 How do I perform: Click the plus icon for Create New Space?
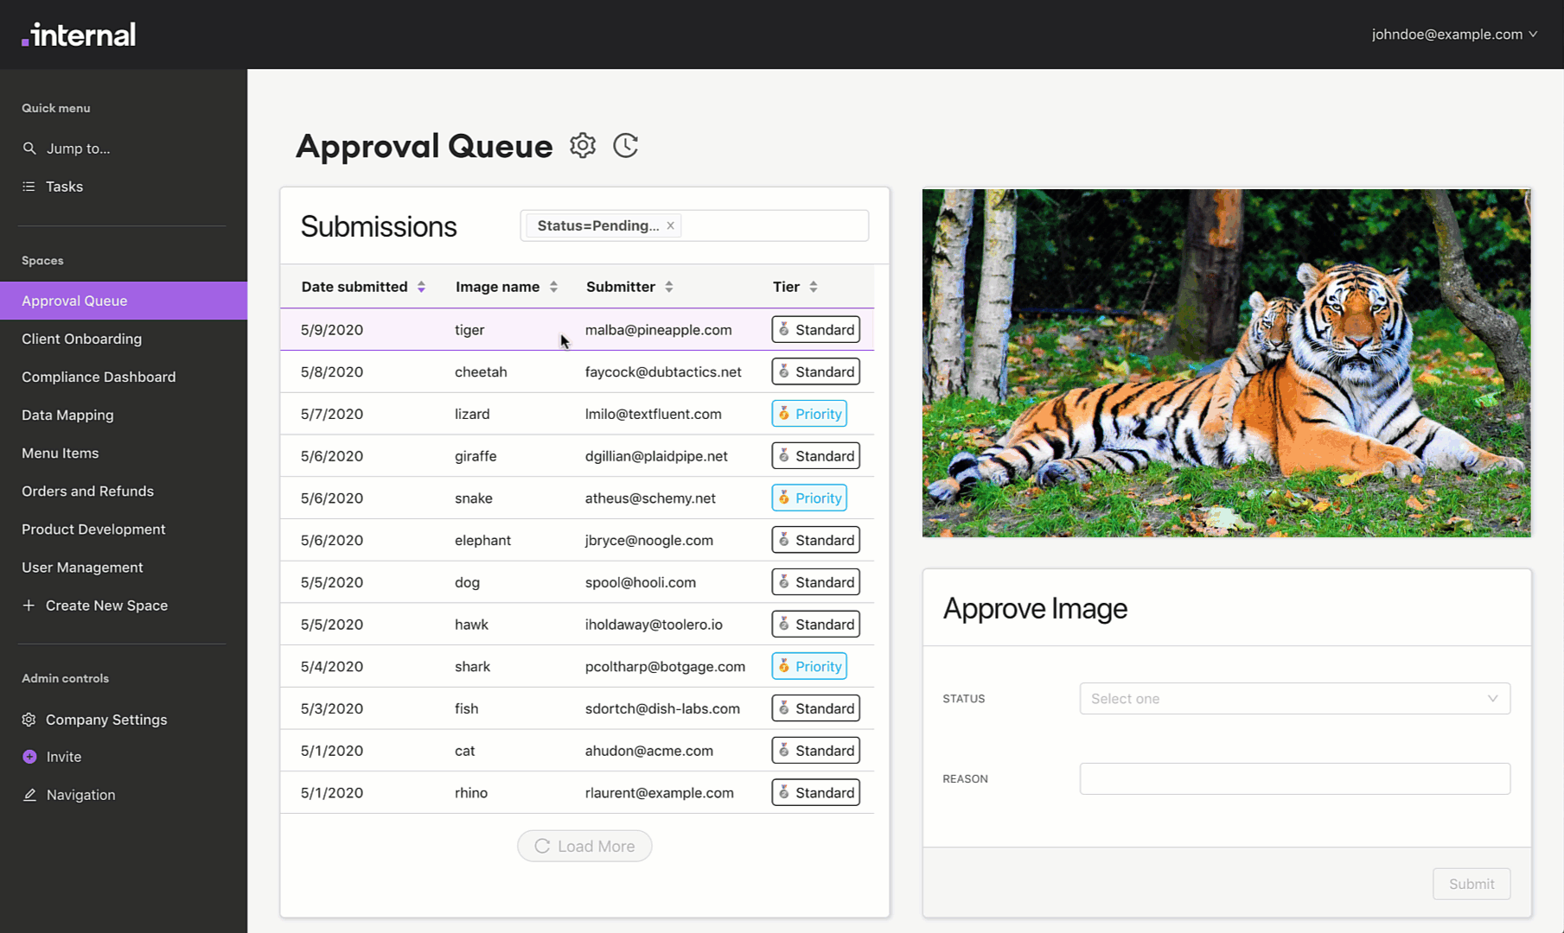tap(29, 606)
